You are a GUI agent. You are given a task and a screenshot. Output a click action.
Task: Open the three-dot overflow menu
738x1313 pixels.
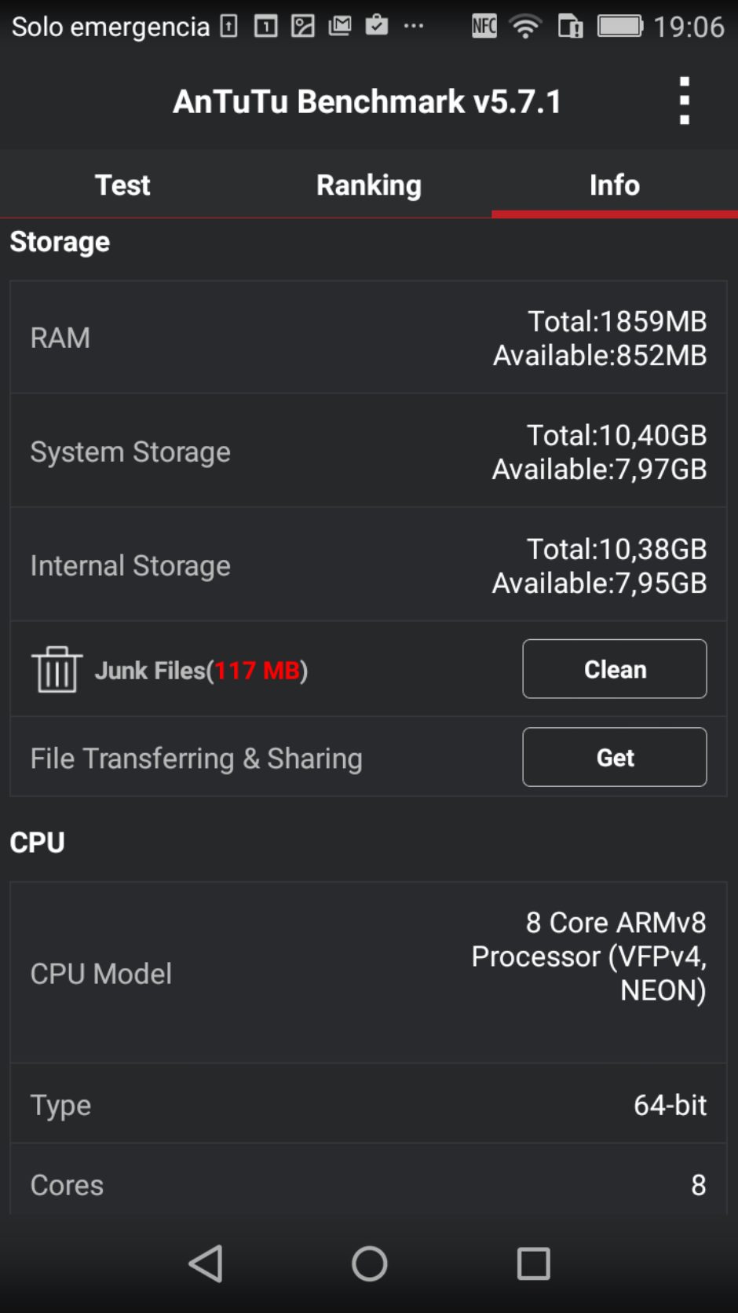click(x=685, y=101)
